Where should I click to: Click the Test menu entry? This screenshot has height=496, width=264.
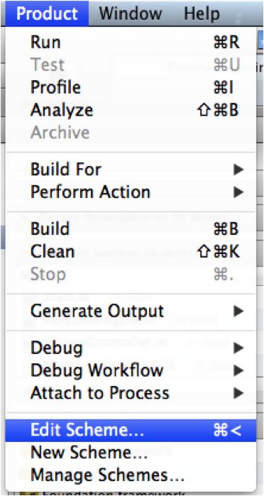[131, 65]
